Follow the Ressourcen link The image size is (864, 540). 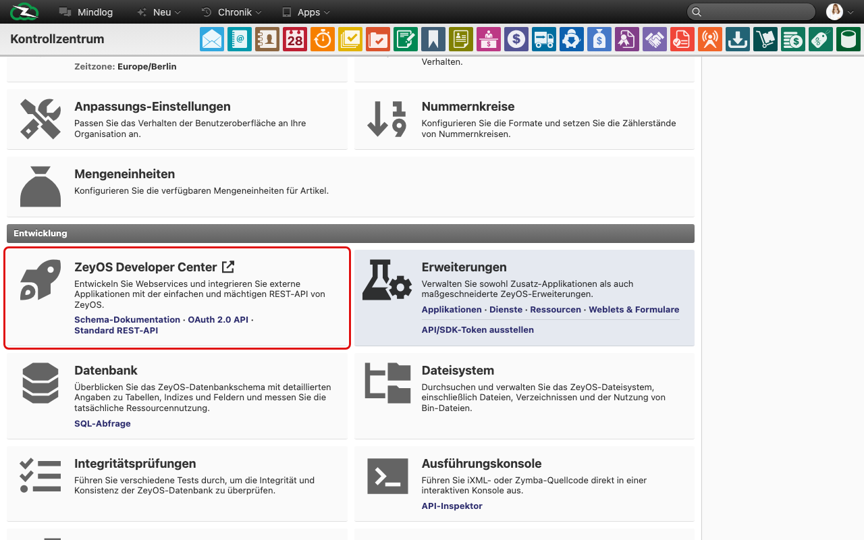556,310
